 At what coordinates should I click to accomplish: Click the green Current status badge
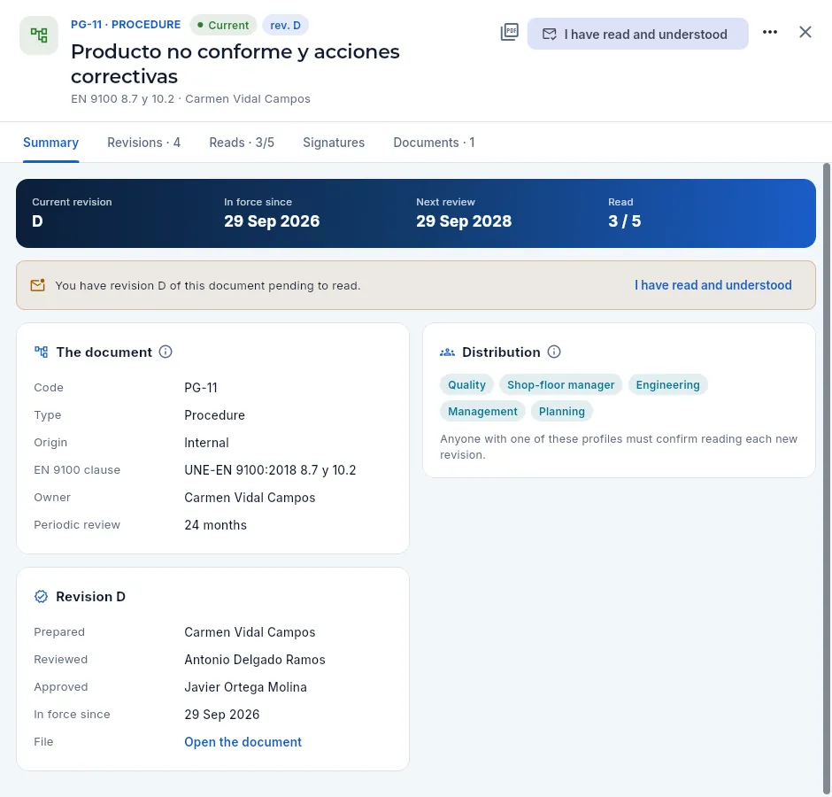point(223,25)
